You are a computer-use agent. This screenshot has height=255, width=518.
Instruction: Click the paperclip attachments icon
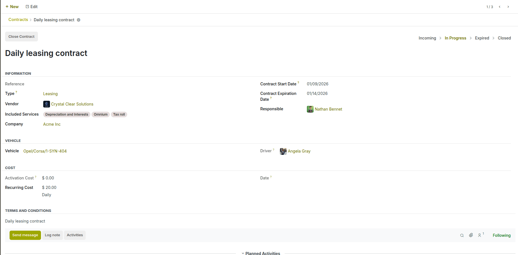pos(471,235)
